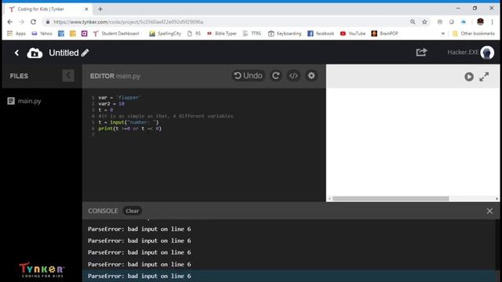This screenshot has width=502, height=282.
Task: Click the Chrome profile avatar
Action: click(480, 22)
